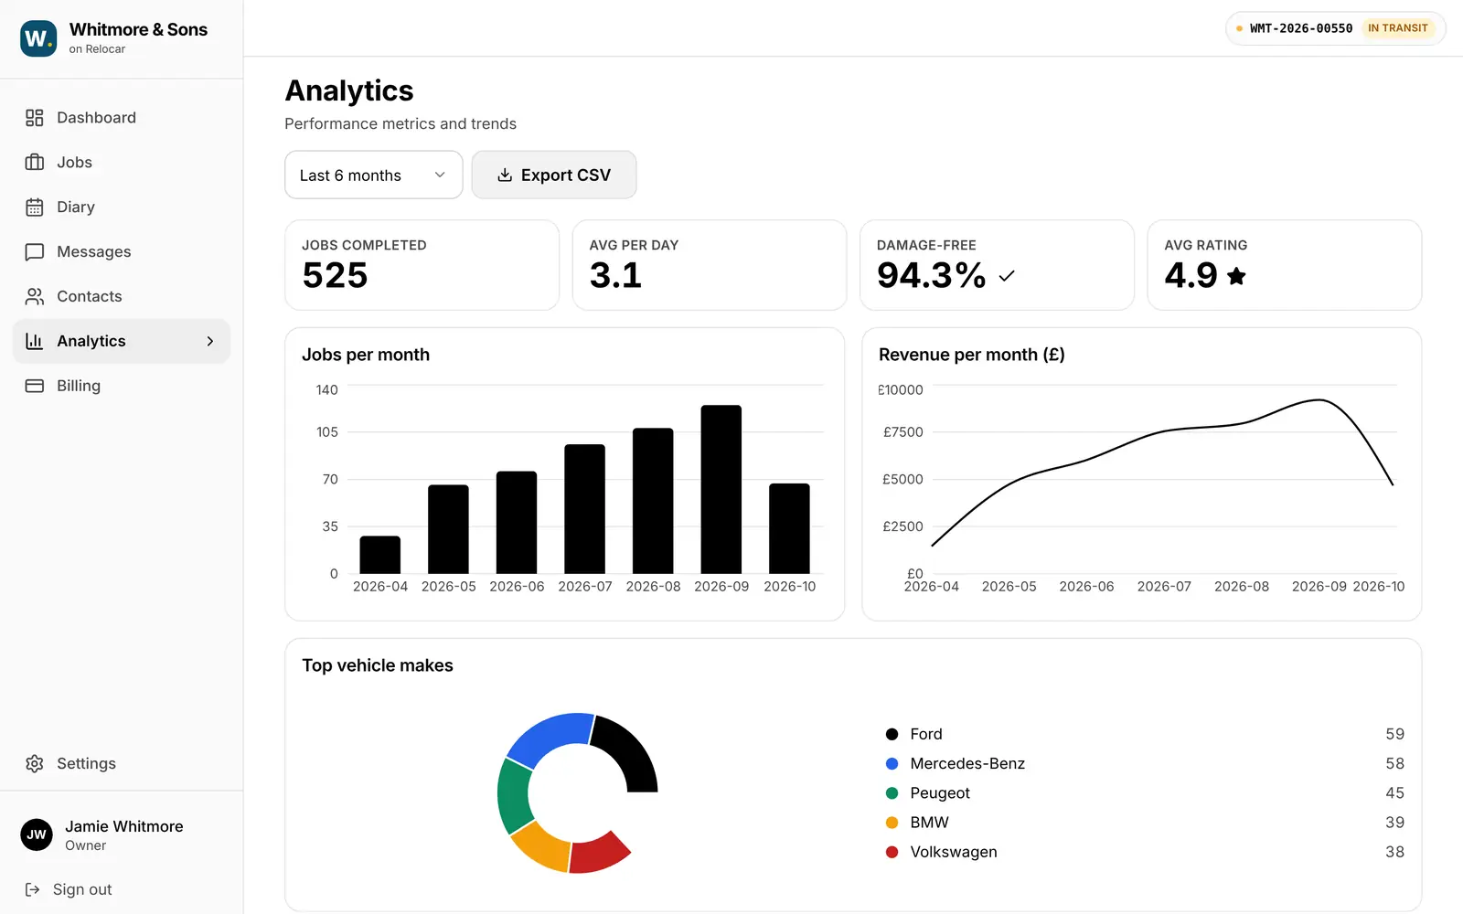Click the Jamie Whitmore profile name
The image size is (1463, 914).
[124, 826]
